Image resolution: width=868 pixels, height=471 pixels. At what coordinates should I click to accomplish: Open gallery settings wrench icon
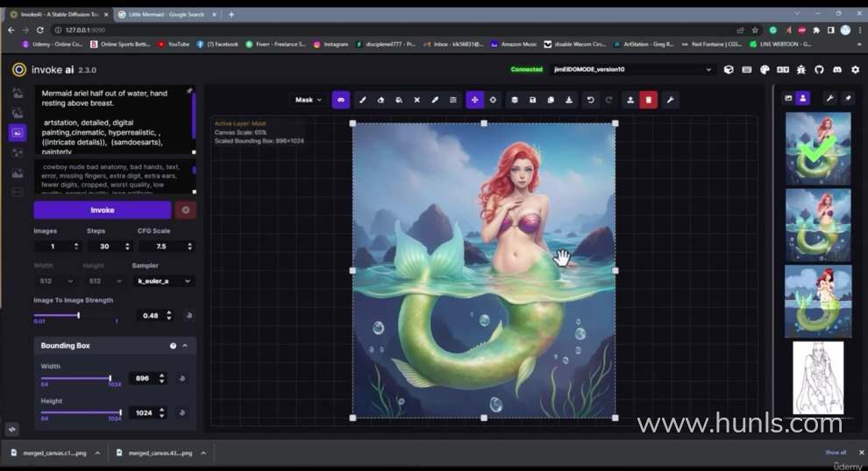pyautogui.click(x=829, y=98)
